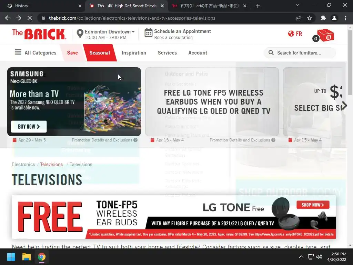Focus the Search for furniture field
Image resolution: width=353 pixels, height=265 pixels.
[x=300, y=53]
